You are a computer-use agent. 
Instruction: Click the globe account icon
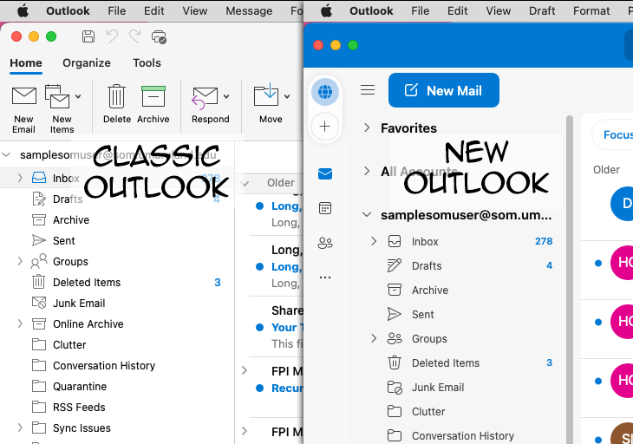tap(325, 92)
